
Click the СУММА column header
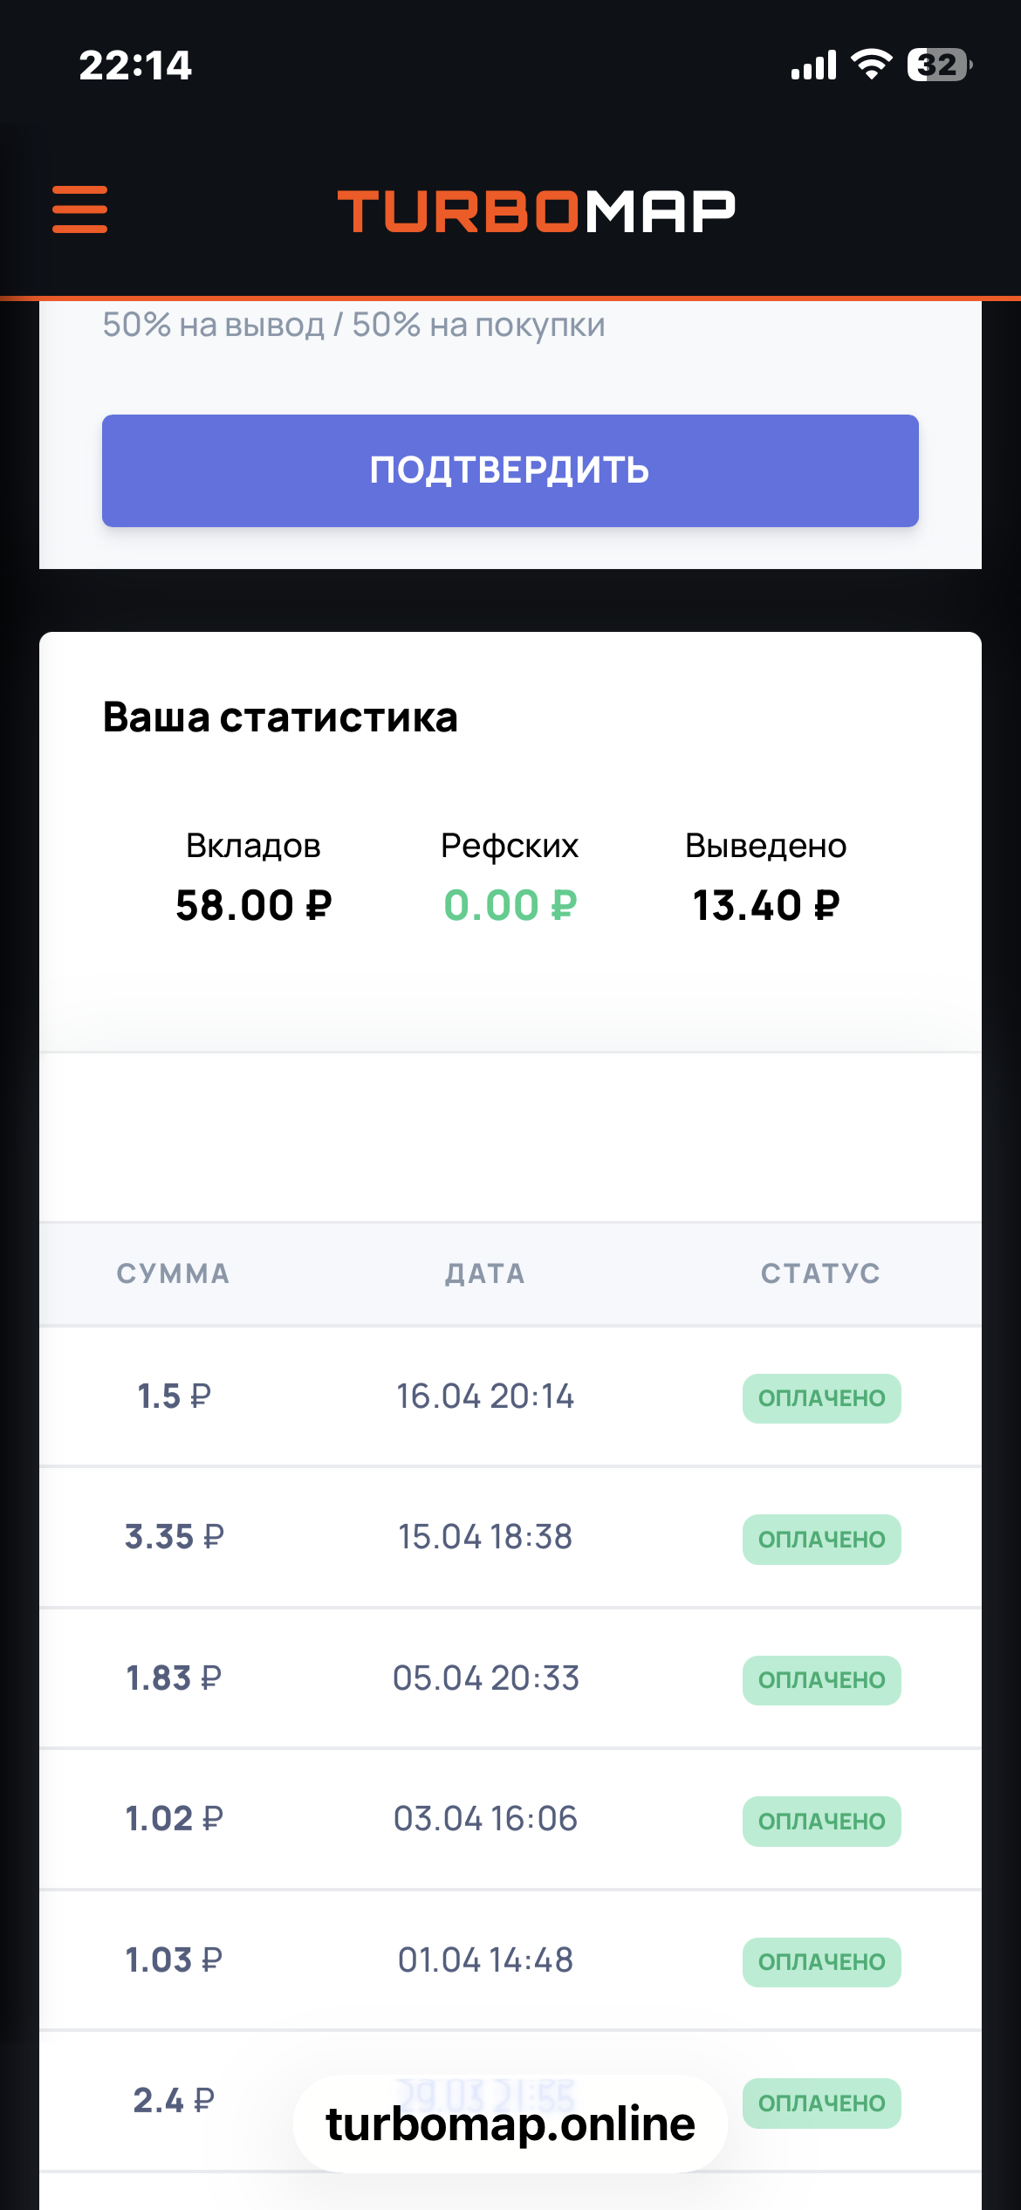(x=173, y=1273)
